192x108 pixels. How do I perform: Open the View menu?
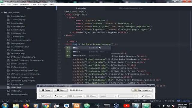[15, 4]
